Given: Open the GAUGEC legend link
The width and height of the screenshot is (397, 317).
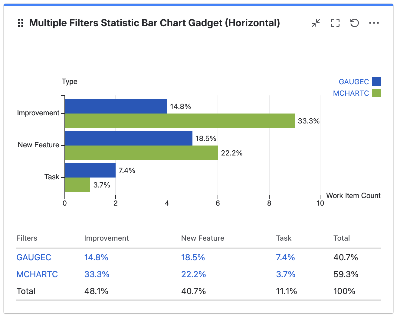Looking at the screenshot, I should click(354, 82).
